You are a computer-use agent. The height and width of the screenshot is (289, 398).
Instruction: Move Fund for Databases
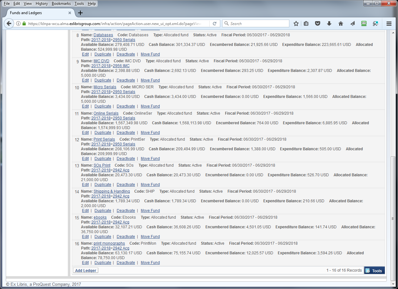(x=150, y=54)
